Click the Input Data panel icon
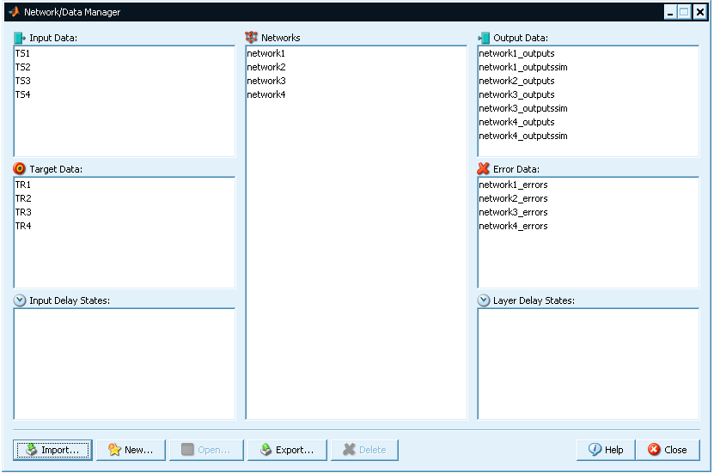The image size is (714, 473). pyautogui.click(x=20, y=38)
